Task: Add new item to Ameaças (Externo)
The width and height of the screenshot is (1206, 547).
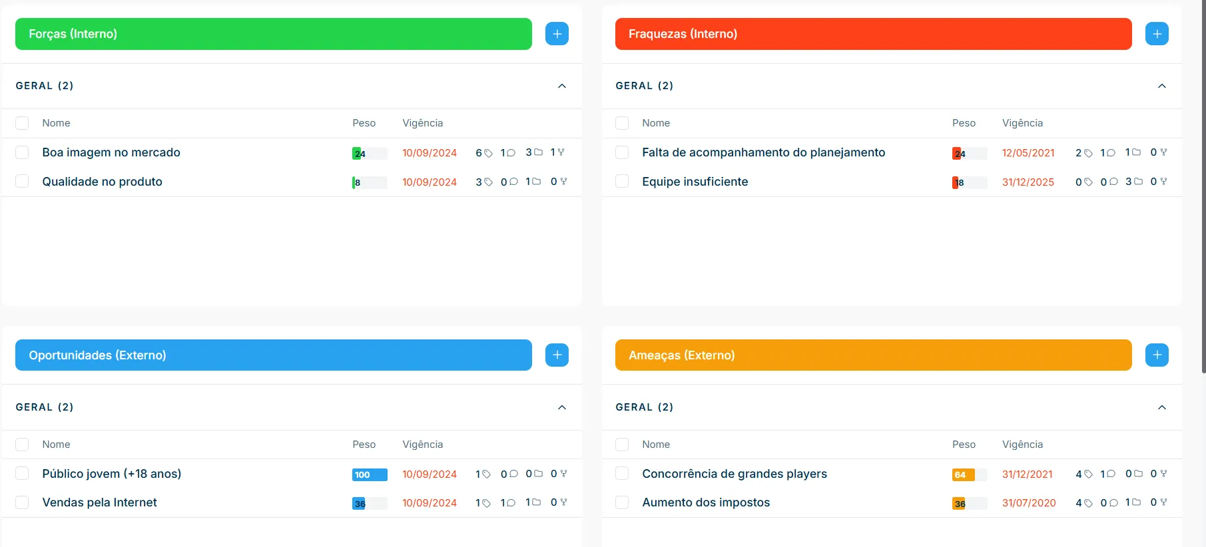Action: [1157, 355]
